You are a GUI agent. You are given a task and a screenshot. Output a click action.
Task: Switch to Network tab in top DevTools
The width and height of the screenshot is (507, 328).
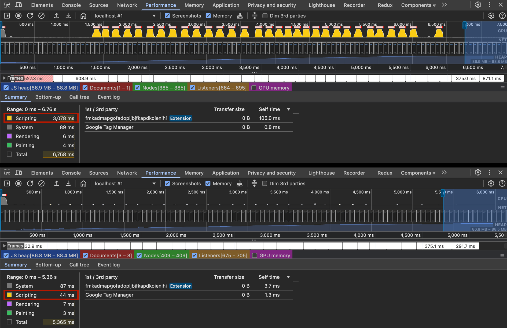pos(127,5)
